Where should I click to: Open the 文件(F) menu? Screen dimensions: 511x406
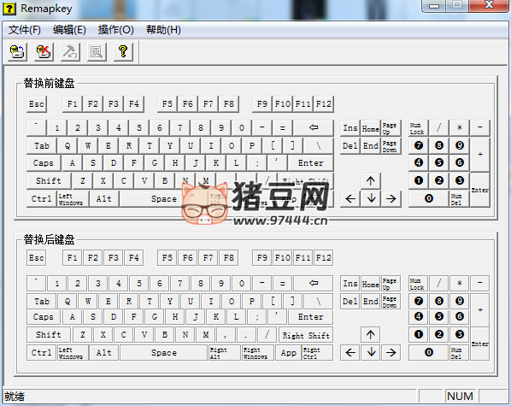tap(25, 30)
